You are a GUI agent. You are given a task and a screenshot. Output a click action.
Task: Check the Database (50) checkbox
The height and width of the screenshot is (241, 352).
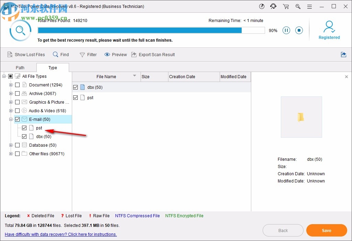17,145
